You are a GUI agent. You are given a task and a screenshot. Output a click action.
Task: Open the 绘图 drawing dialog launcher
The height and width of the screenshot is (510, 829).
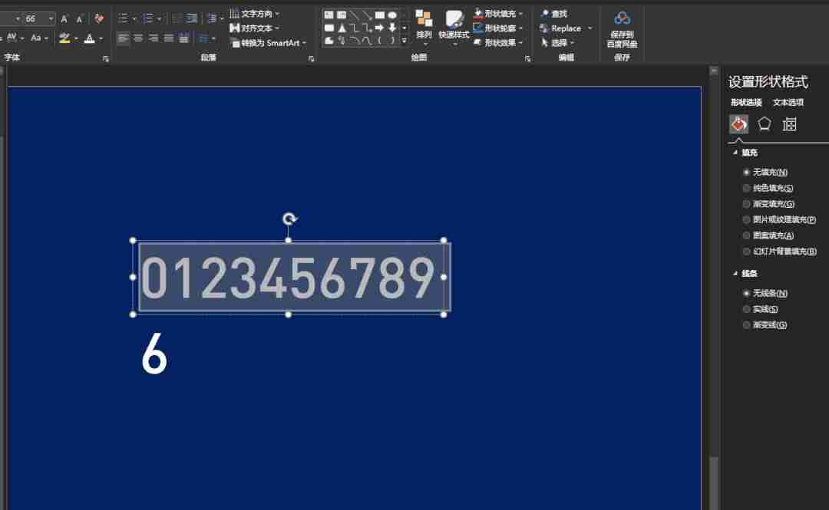pos(527,58)
